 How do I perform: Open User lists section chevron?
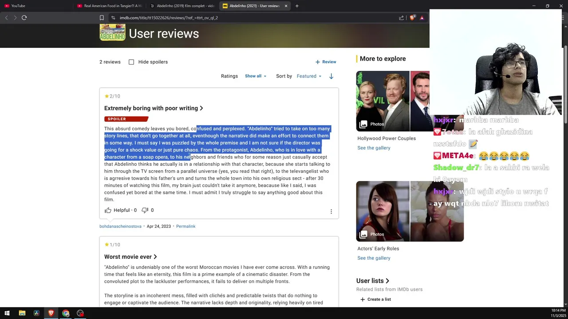387,281
